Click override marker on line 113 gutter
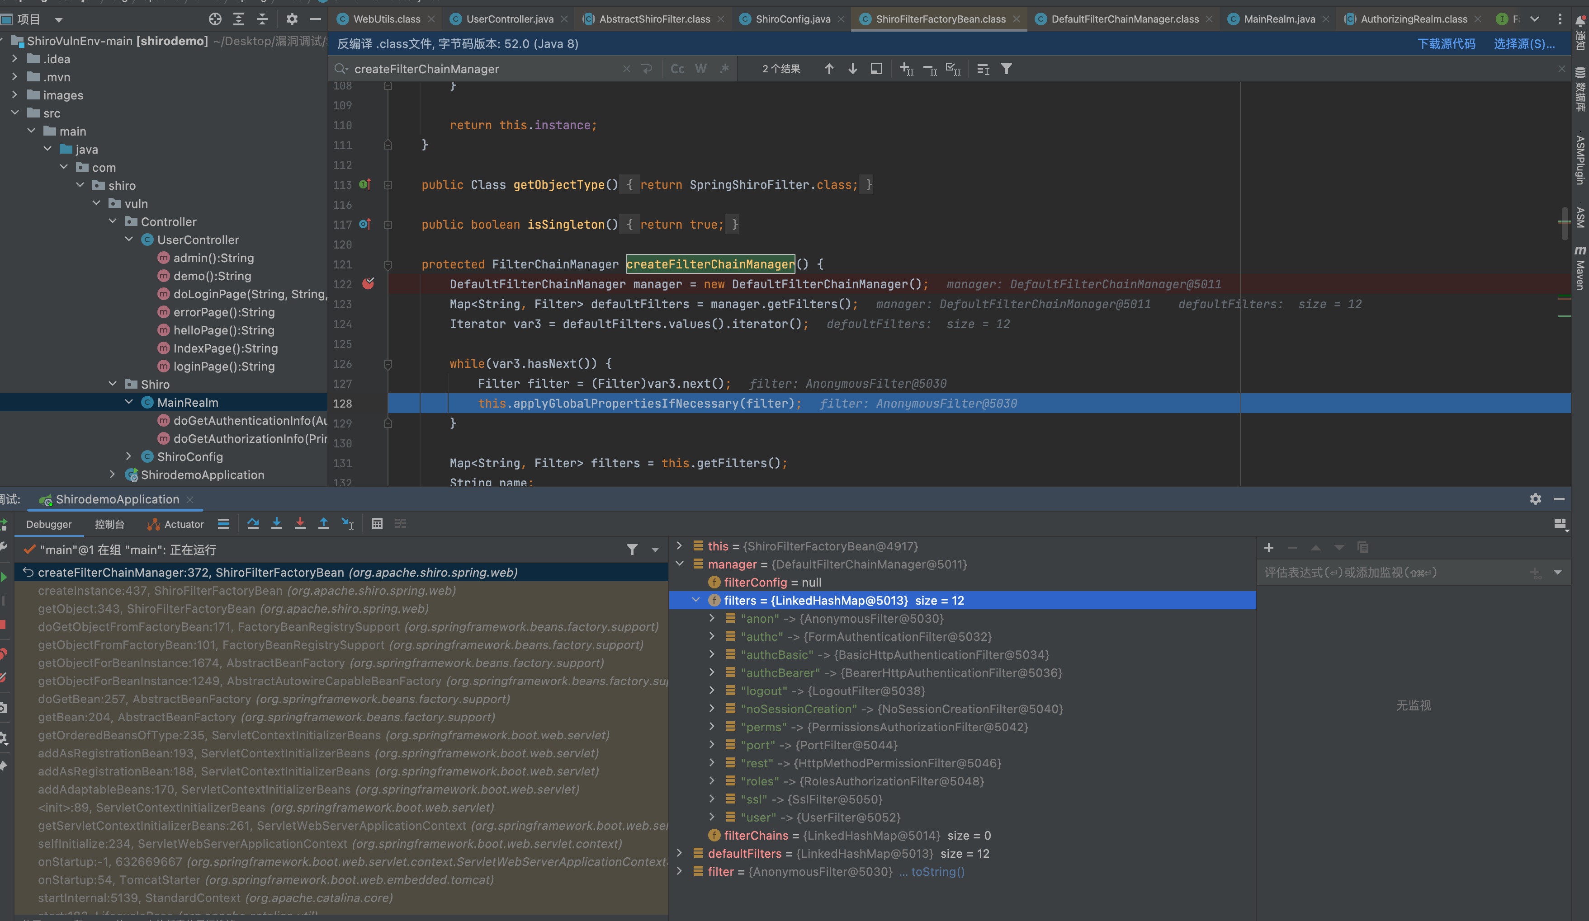The height and width of the screenshot is (921, 1589). click(x=364, y=184)
